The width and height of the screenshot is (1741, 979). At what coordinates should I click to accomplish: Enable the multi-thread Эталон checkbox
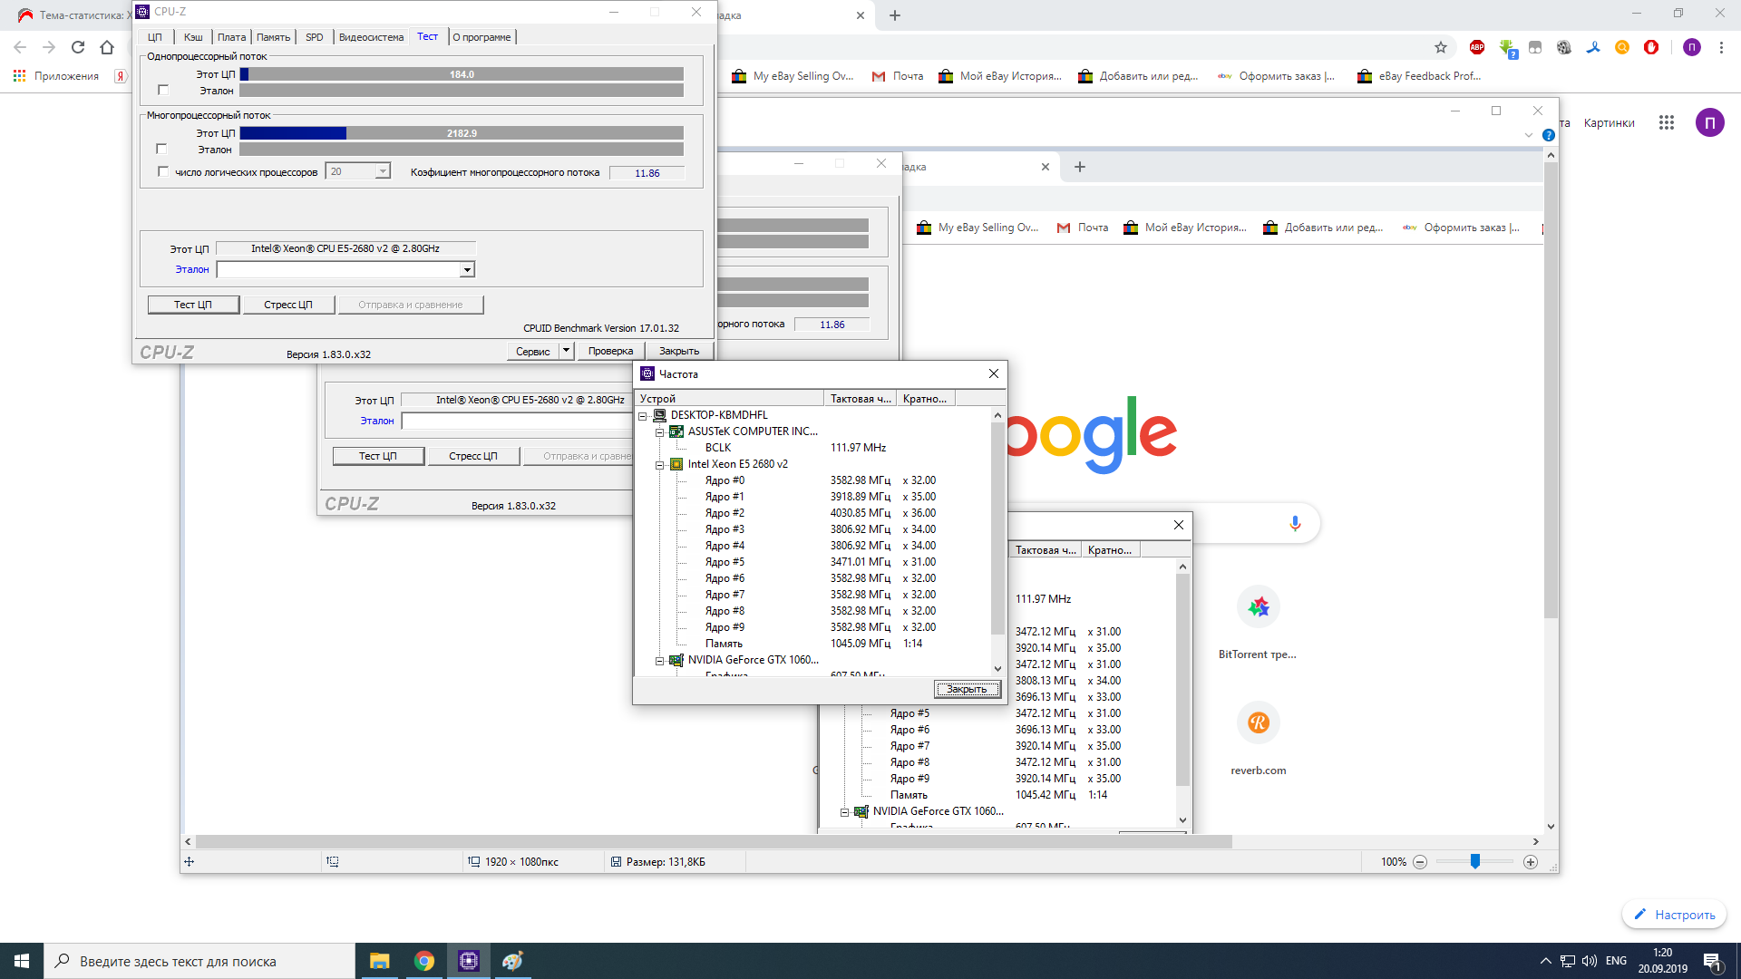(161, 149)
